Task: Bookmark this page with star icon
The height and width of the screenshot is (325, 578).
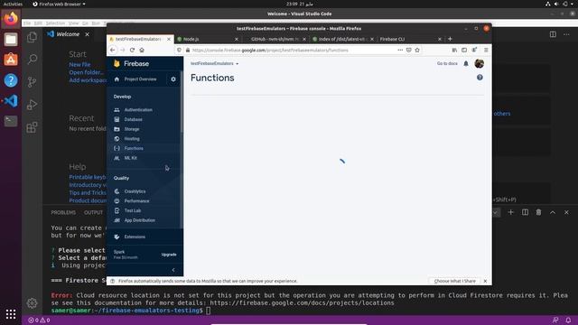Action: tap(417, 51)
